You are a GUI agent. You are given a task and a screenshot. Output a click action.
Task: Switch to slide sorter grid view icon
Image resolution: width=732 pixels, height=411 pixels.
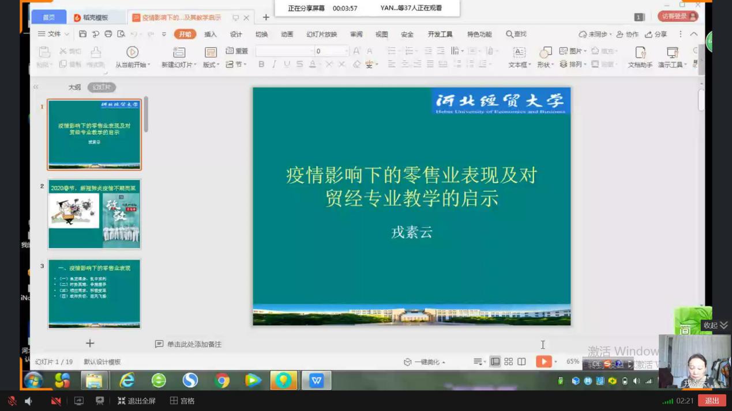point(508,361)
